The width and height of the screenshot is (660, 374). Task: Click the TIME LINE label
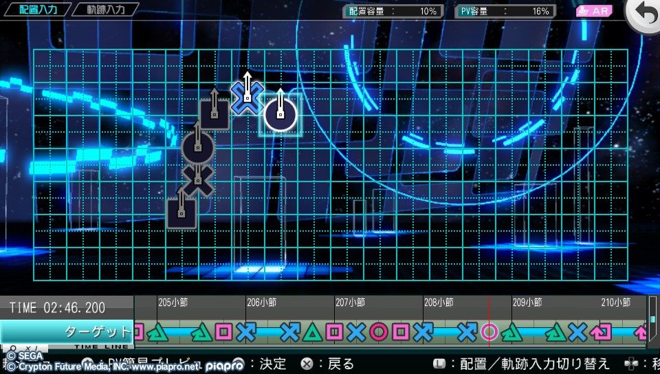click(x=102, y=346)
